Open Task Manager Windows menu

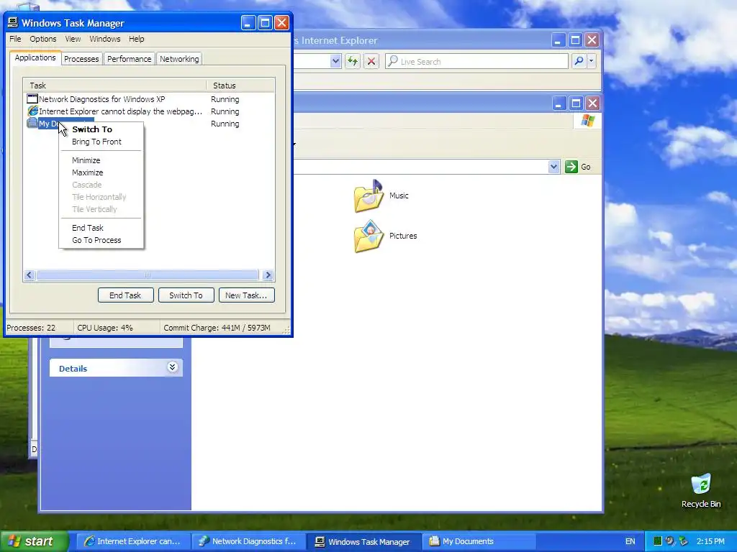(105, 39)
